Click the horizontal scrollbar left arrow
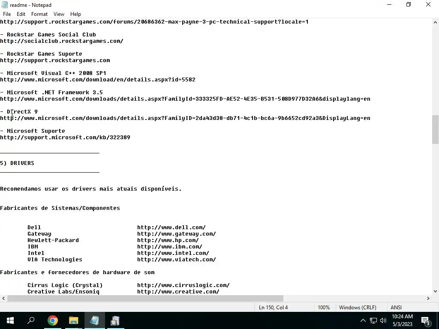Viewport: 439px width, 329px height. pyautogui.click(x=3, y=298)
